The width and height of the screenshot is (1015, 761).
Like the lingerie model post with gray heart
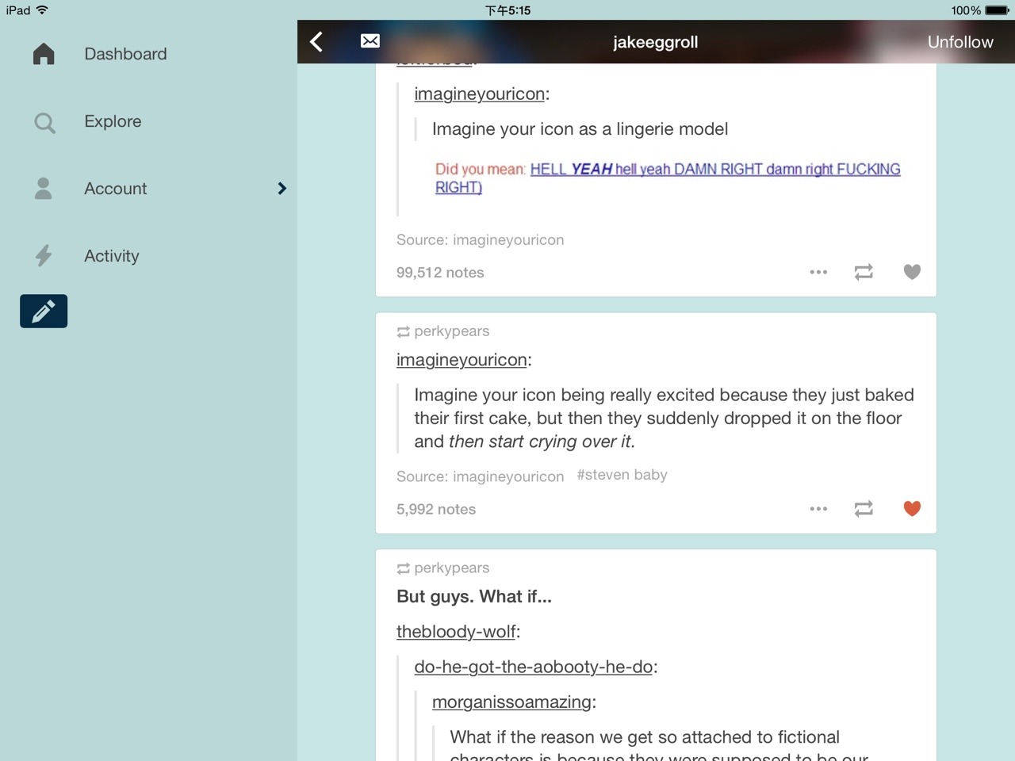[x=912, y=272]
